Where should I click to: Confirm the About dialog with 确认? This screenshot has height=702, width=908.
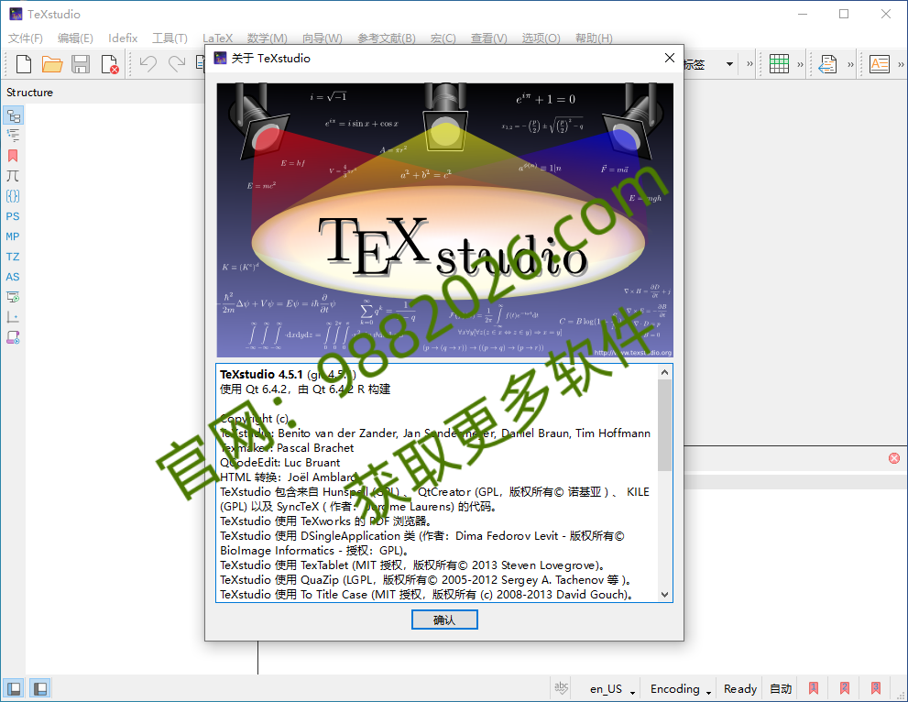(444, 620)
